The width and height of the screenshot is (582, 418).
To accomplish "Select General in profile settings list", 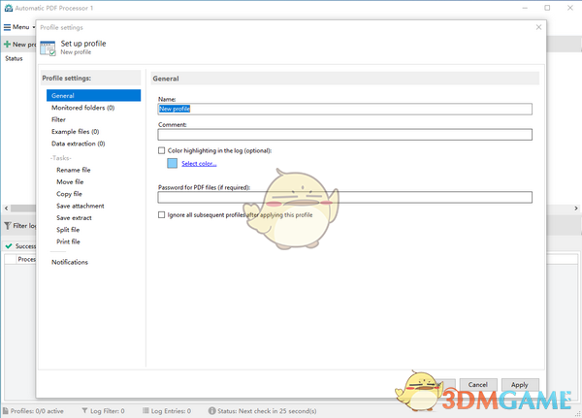I will coord(93,95).
